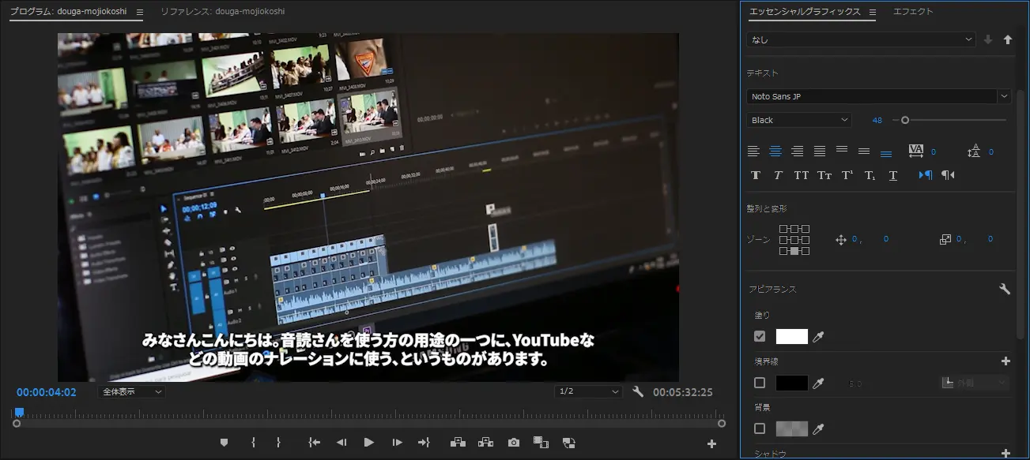
Task: Open the 全体表示 zoom level dropdown
Action: 130,391
